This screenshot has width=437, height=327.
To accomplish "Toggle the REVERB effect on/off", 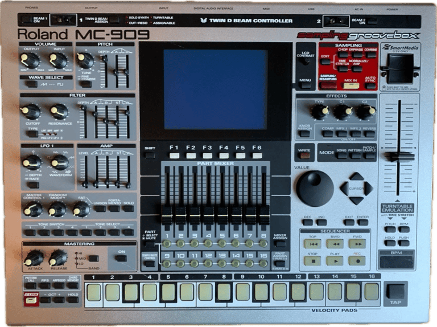I will pyautogui.click(x=369, y=134).
